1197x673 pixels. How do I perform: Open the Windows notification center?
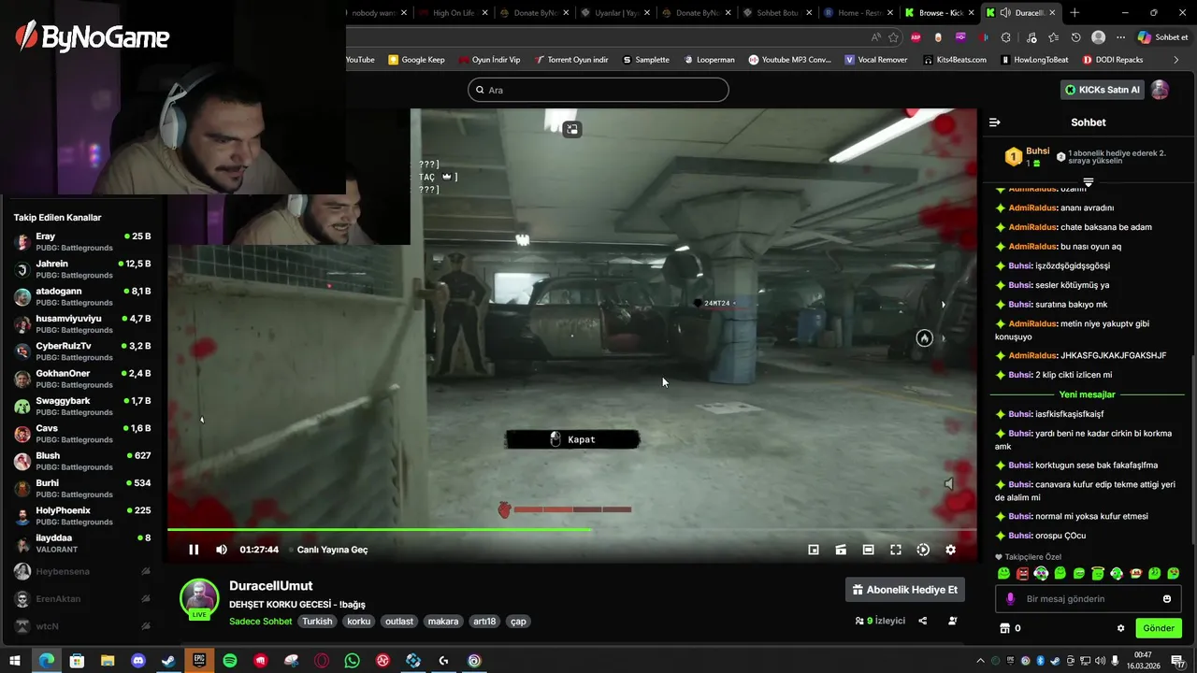coord(1178,662)
